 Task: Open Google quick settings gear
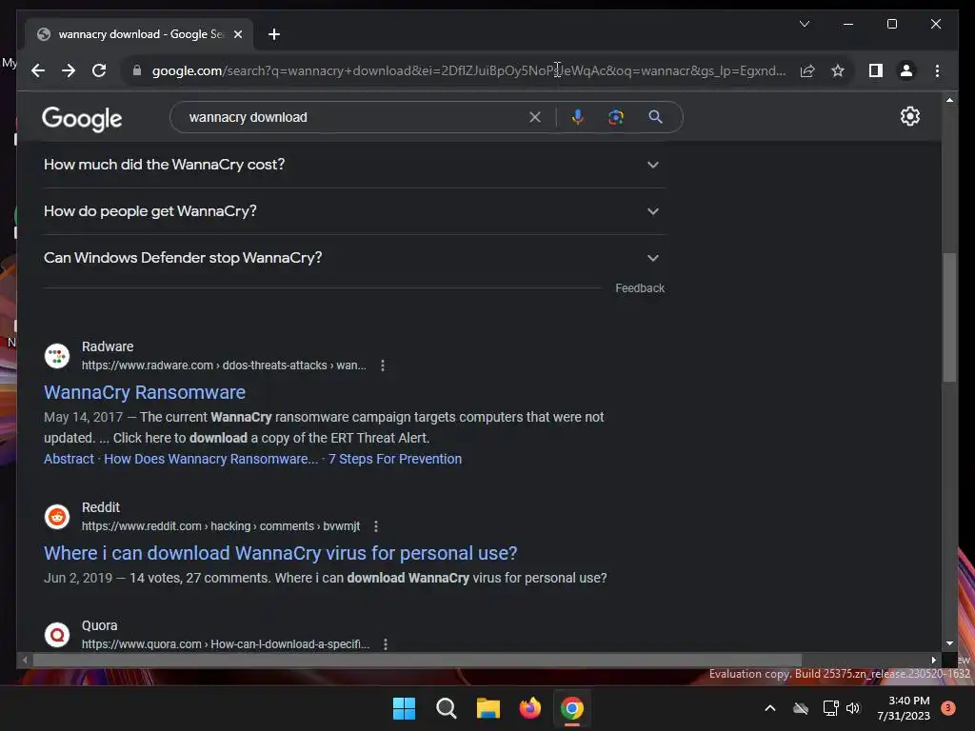tap(909, 116)
